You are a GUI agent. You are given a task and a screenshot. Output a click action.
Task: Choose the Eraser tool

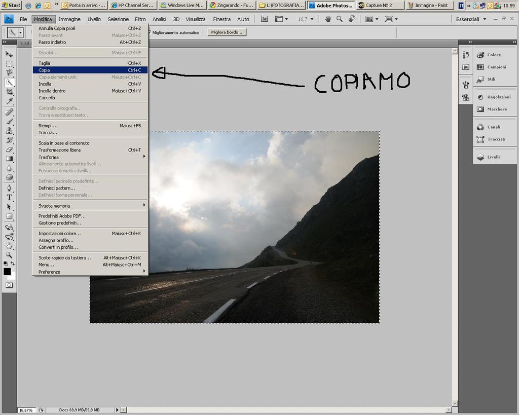click(9, 149)
